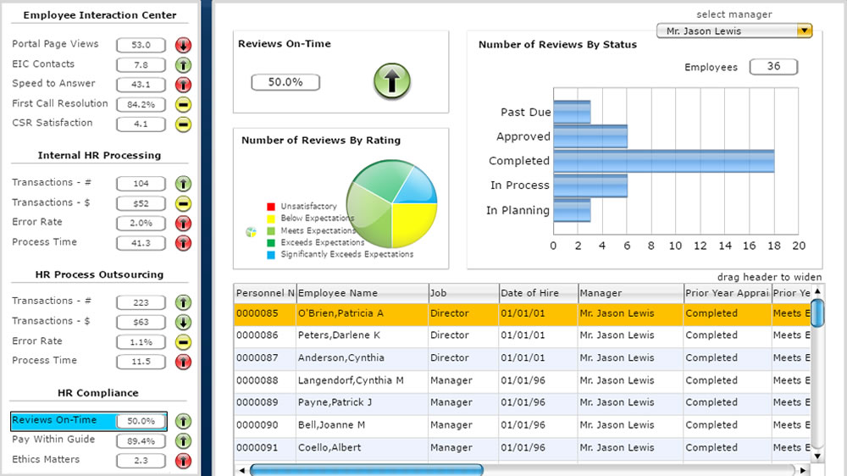Click the yellow indicator beside First Call Resolution
Image resolution: width=847 pixels, height=476 pixels.
click(183, 105)
